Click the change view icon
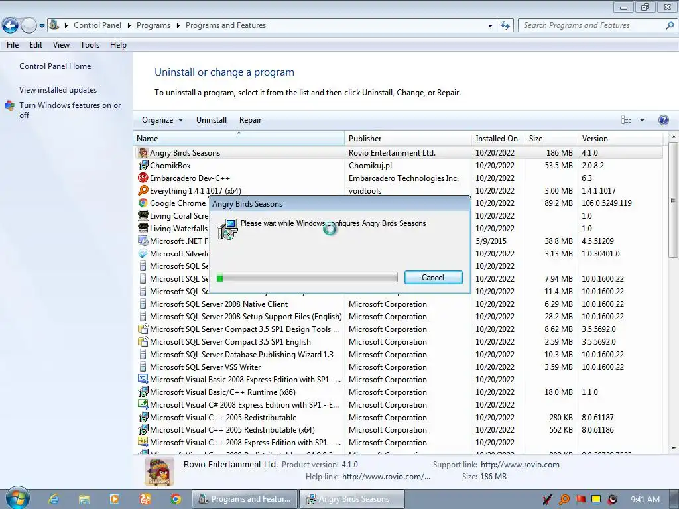679x509 pixels. tap(626, 120)
